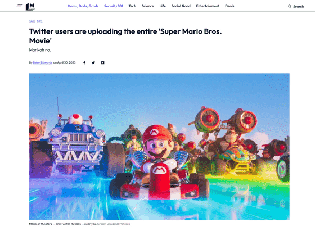This screenshot has height=231, width=315.
Task: Click the Search label
Action: click(298, 6)
